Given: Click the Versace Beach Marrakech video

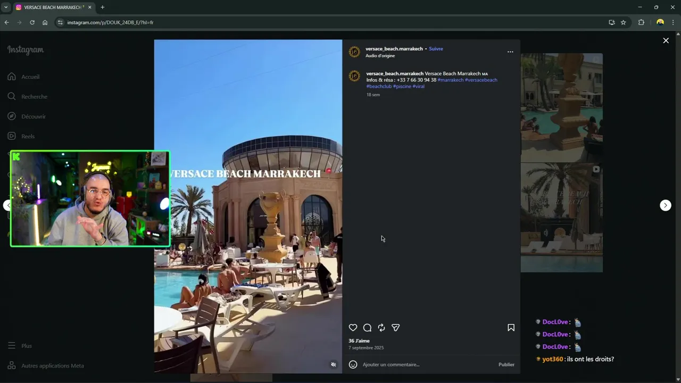Looking at the screenshot, I should [x=248, y=206].
